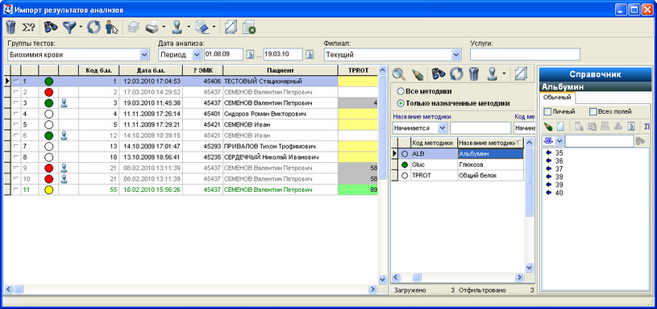
Task: Click the trash can icon in methods panel
Action: point(474,74)
